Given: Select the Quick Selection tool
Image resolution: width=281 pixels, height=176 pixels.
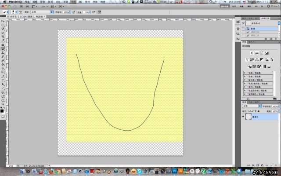Looking at the screenshot, I should coord(3,33).
